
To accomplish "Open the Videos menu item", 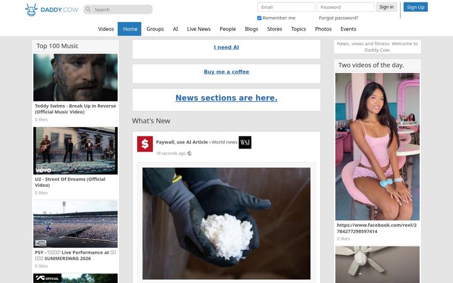I will click(106, 29).
